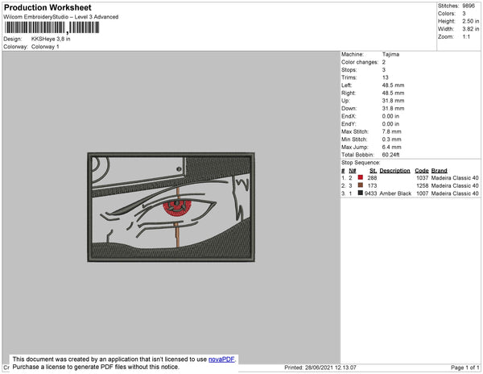
Task: Click the brown thread color swatch
Action: 361,185
